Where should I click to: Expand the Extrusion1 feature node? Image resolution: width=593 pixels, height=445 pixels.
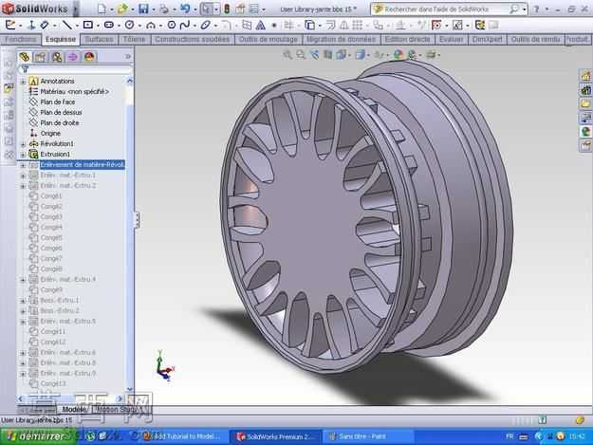click(x=23, y=155)
